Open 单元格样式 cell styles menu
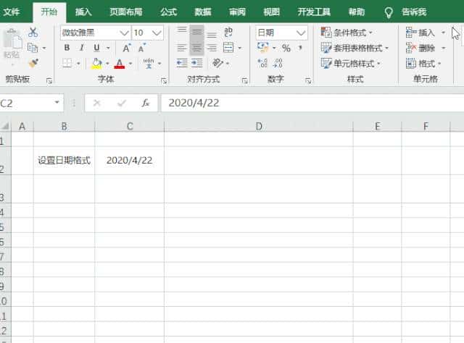 [x=351, y=63]
